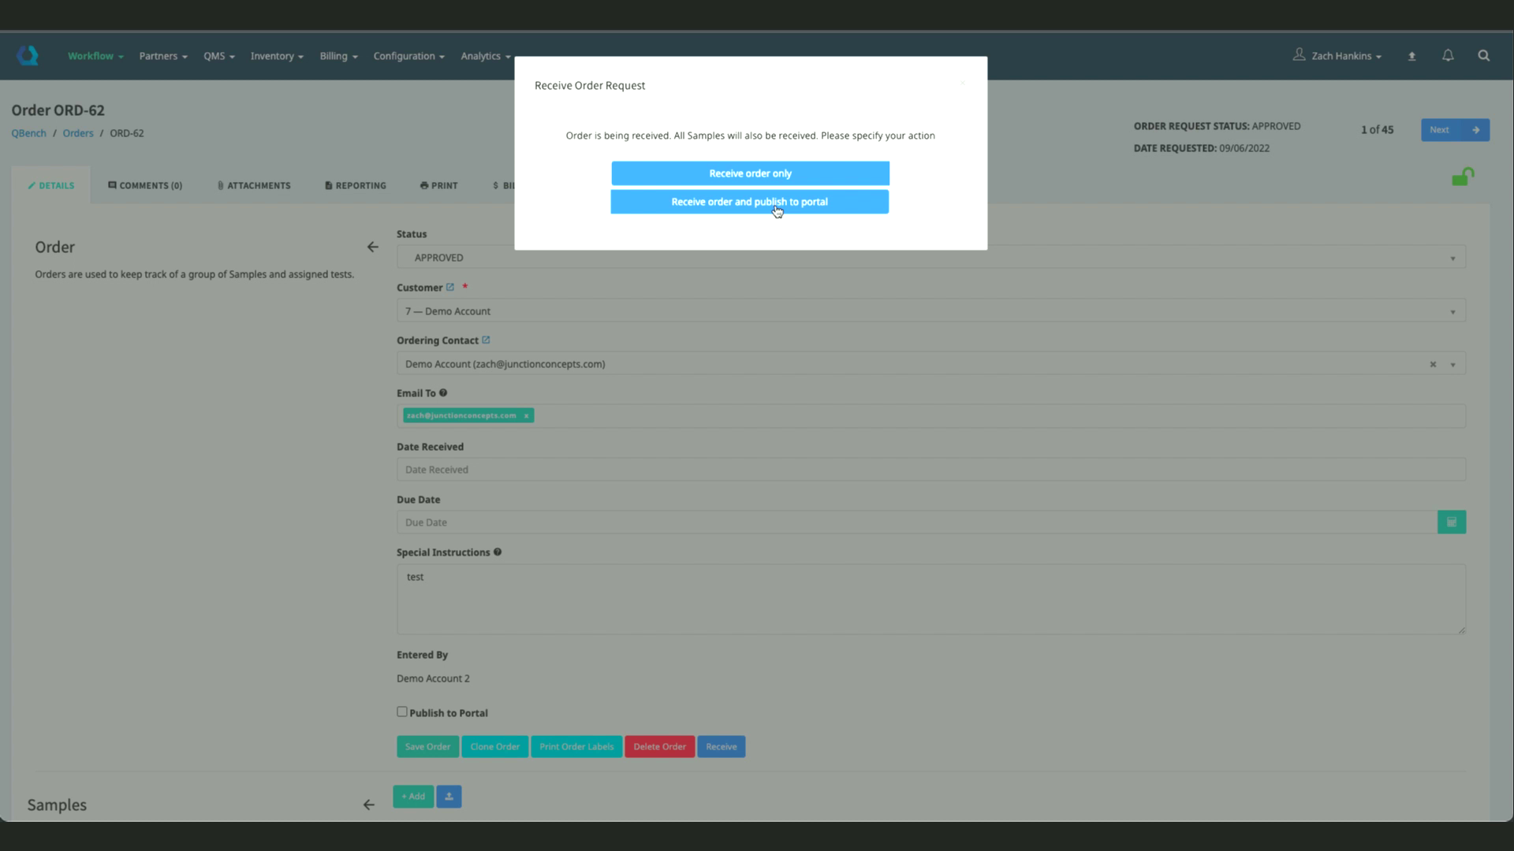Screen dimensions: 1514x851
Task: Click Receive order only button
Action: coord(750,173)
